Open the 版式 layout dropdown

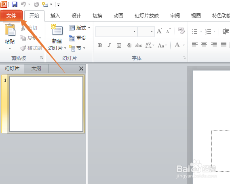pyautogui.click(x=79, y=28)
